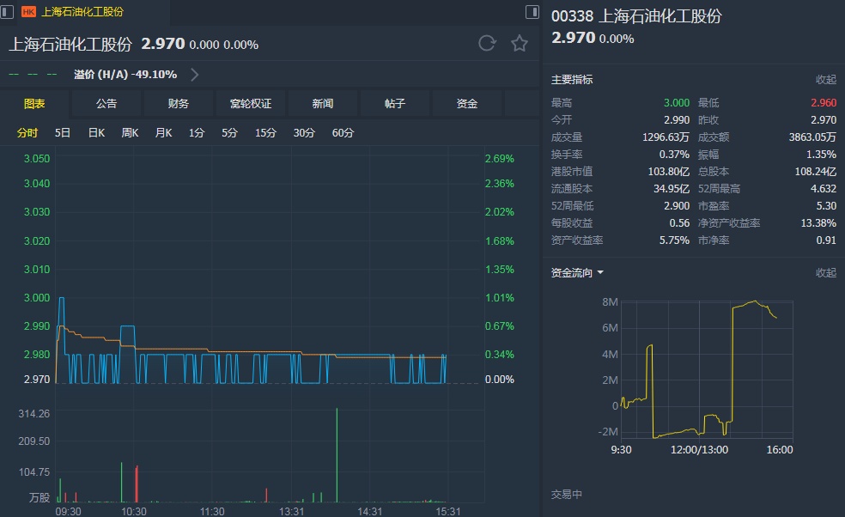Open the 窝轮权证 tab

click(251, 104)
